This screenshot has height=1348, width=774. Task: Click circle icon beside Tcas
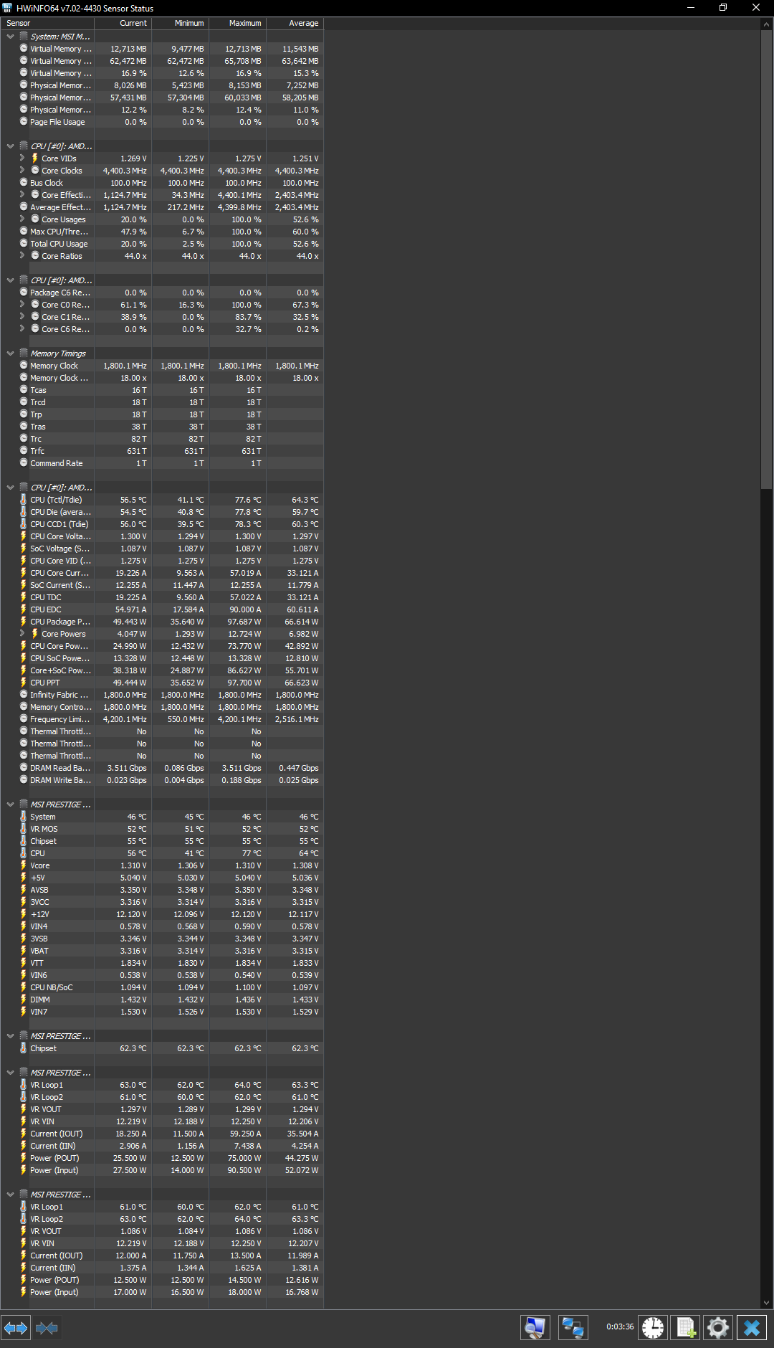point(24,390)
